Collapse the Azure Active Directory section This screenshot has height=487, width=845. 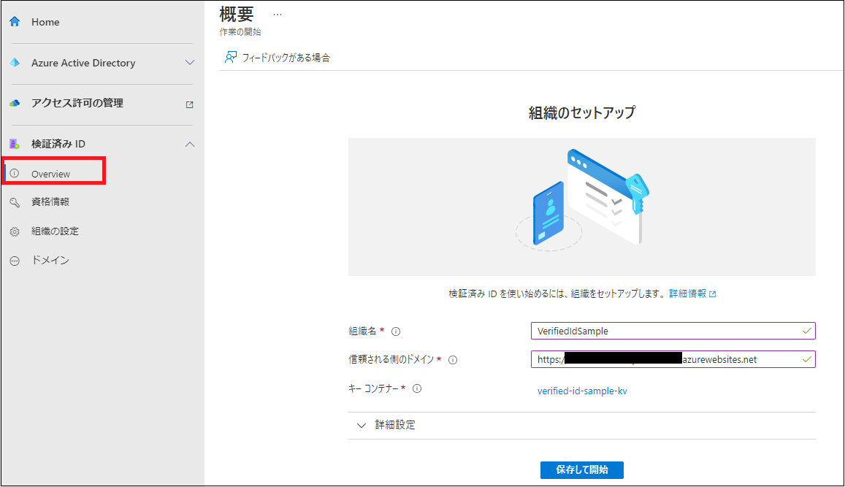189,63
